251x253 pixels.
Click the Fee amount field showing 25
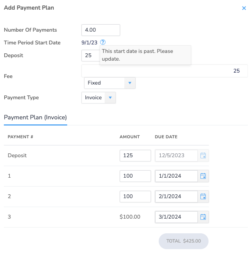165,71
